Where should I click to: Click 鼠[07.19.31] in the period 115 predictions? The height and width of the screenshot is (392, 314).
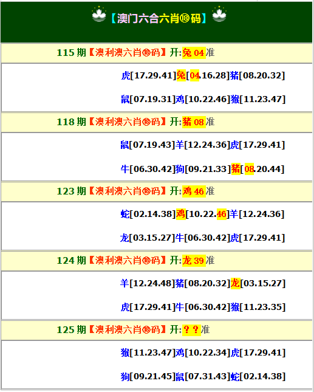[148, 99]
